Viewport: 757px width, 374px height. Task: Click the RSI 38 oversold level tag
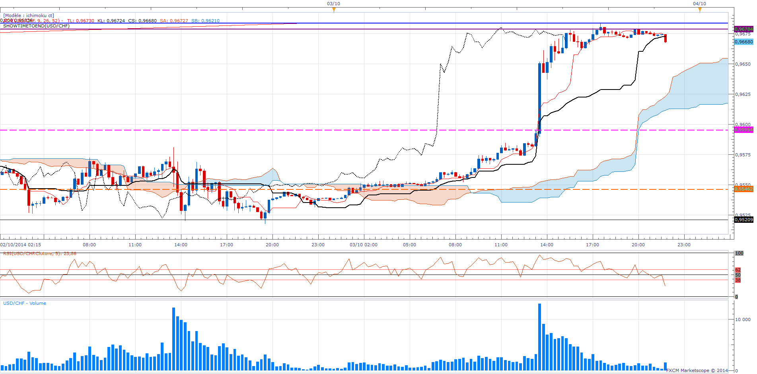[x=738, y=280]
